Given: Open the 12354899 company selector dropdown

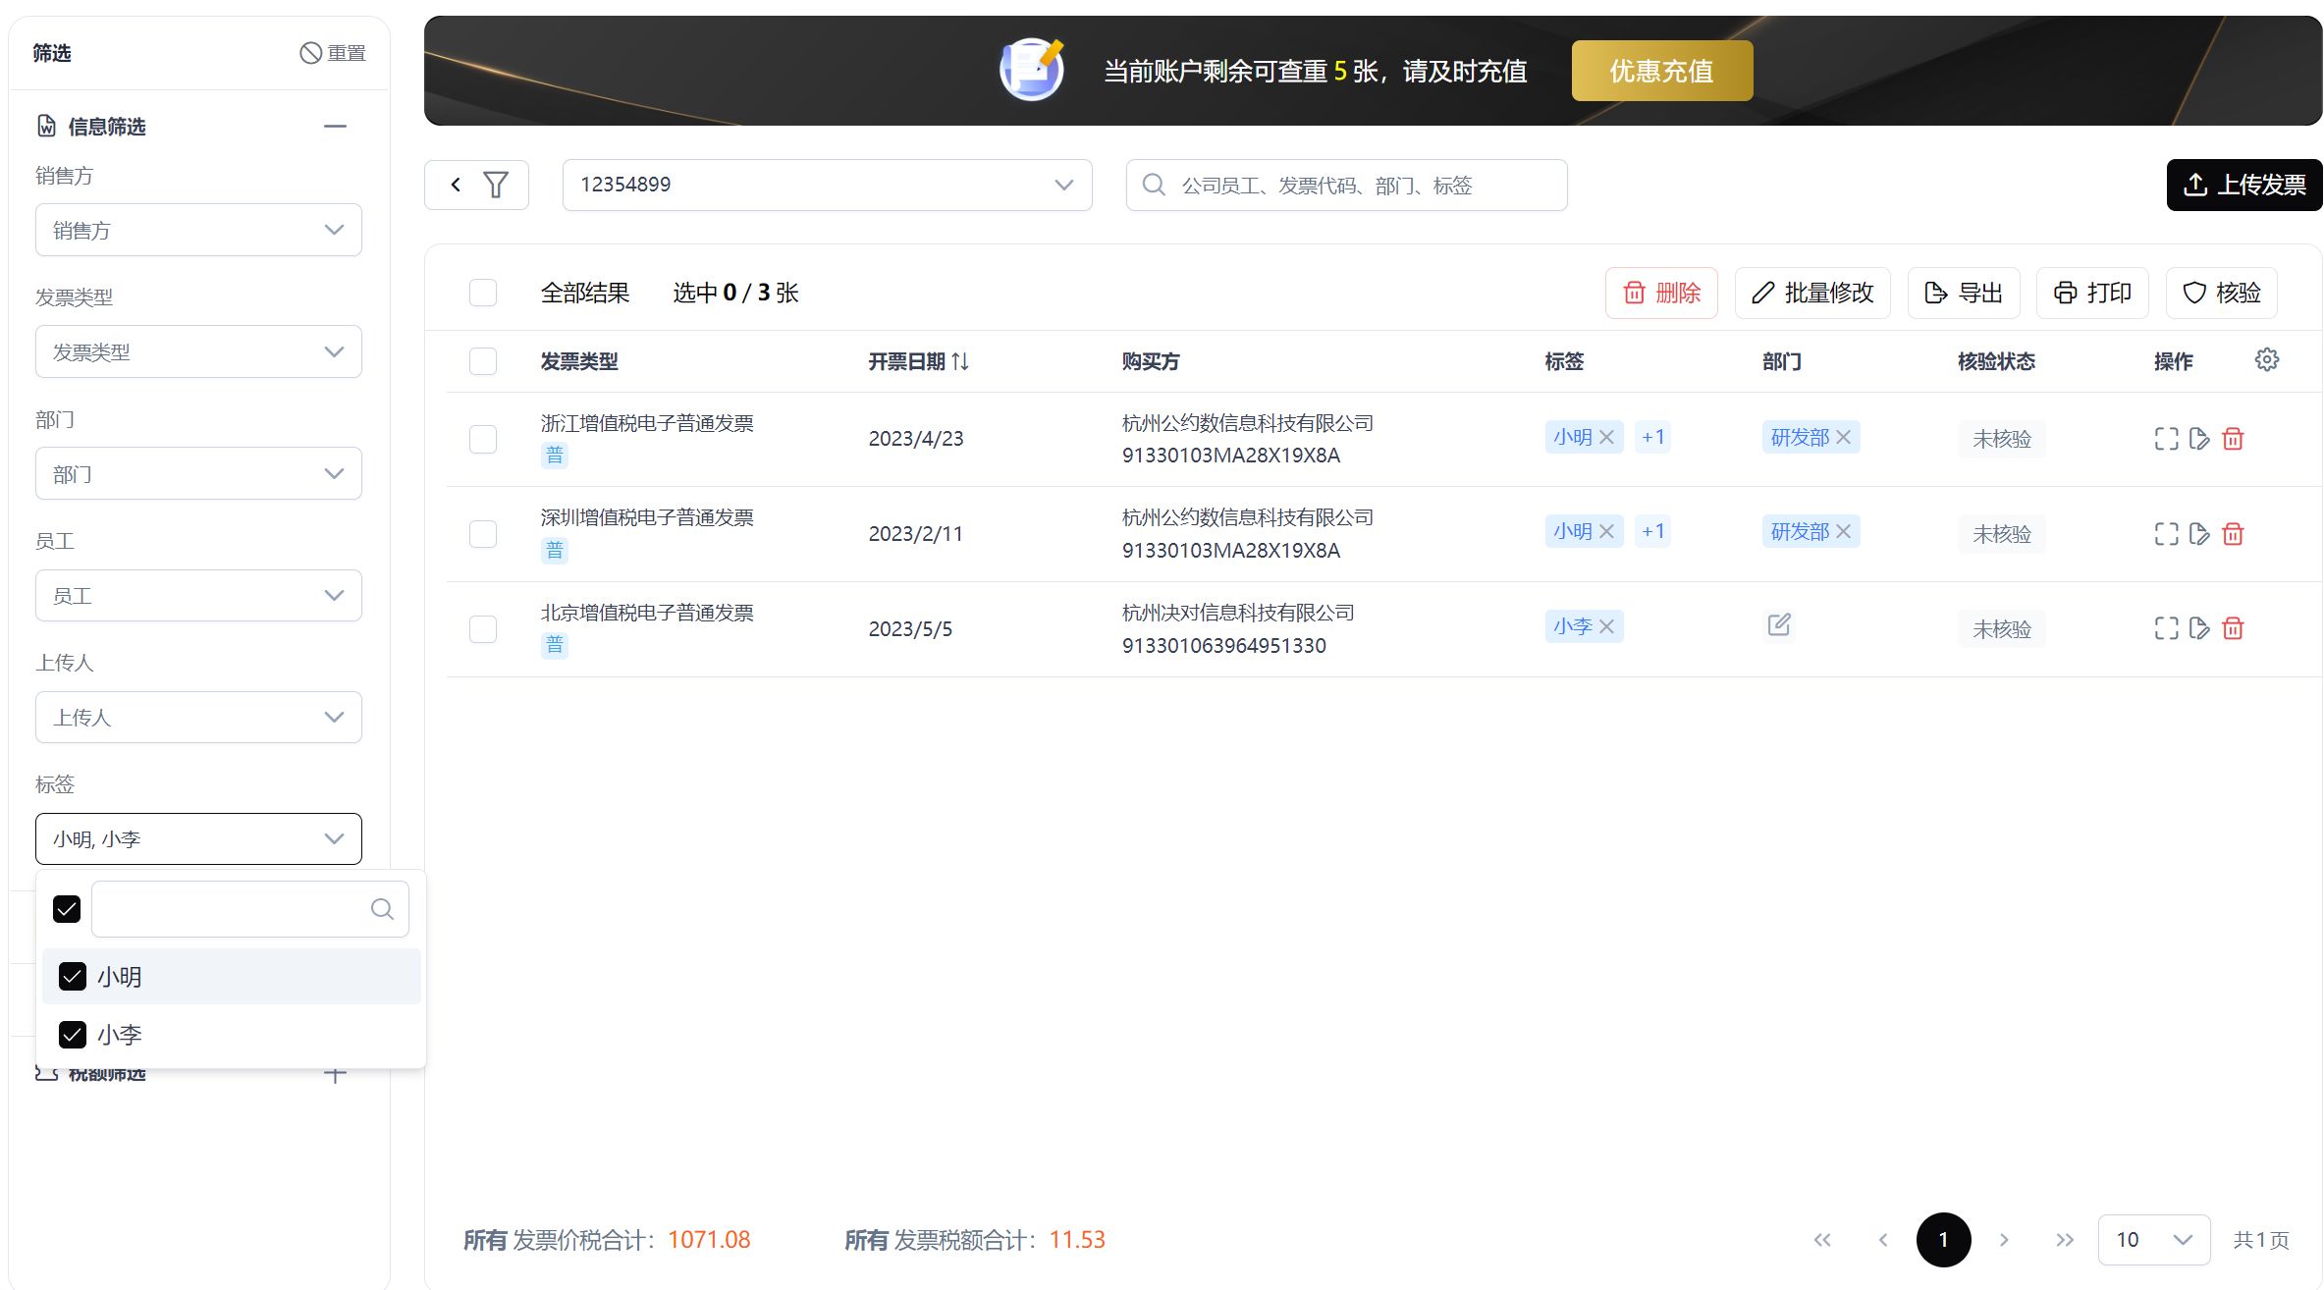Looking at the screenshot, I should [827, 185].
